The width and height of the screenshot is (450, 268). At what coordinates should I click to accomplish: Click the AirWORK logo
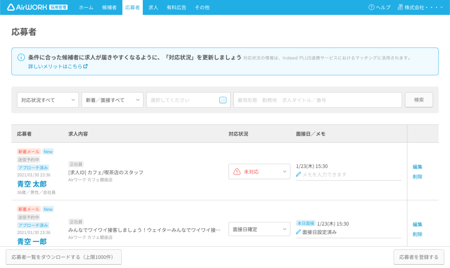pos(37,7)
